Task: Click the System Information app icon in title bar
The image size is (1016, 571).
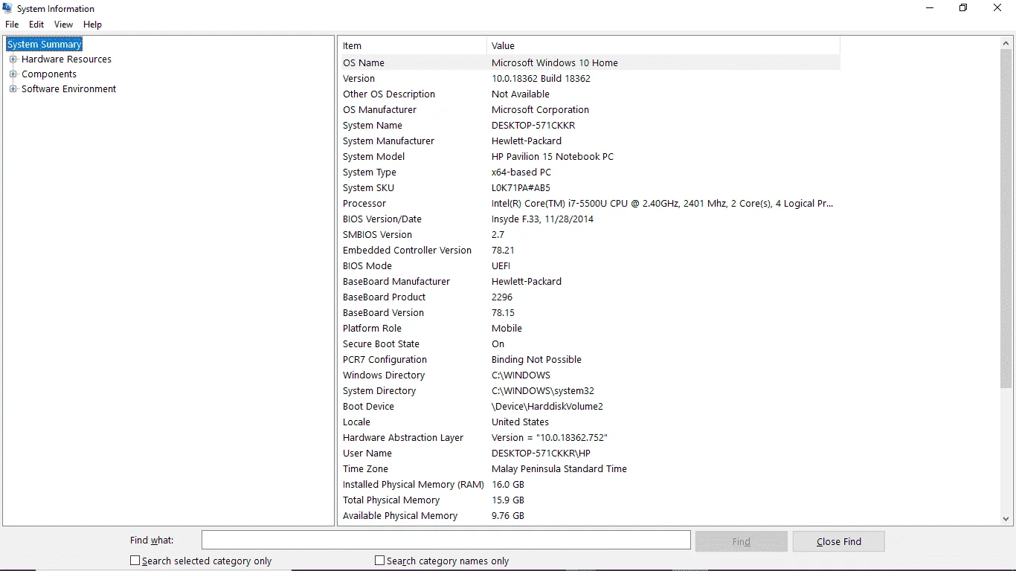Action: [8, 8]
